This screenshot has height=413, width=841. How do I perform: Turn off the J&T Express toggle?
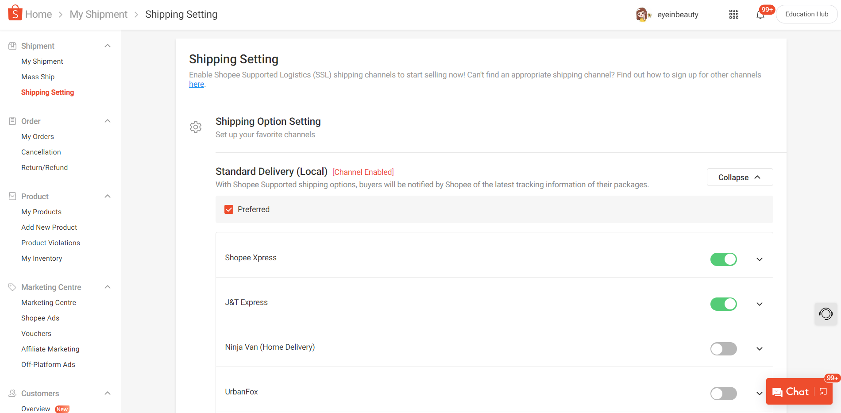[723, 304]
